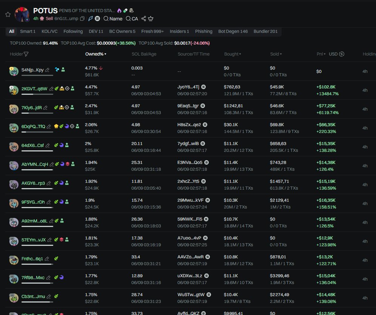Edit label for AbYMN...CqH
Screen dimensions: 376x315
tap(52, 164)
